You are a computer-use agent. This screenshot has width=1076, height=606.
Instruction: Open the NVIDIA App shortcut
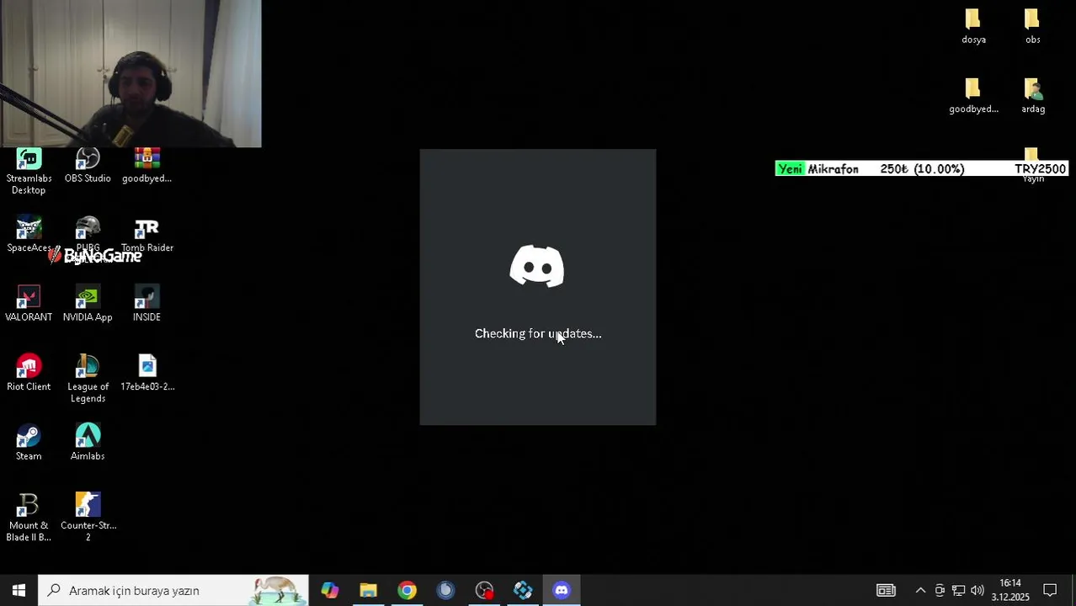[x=88, y=305]
